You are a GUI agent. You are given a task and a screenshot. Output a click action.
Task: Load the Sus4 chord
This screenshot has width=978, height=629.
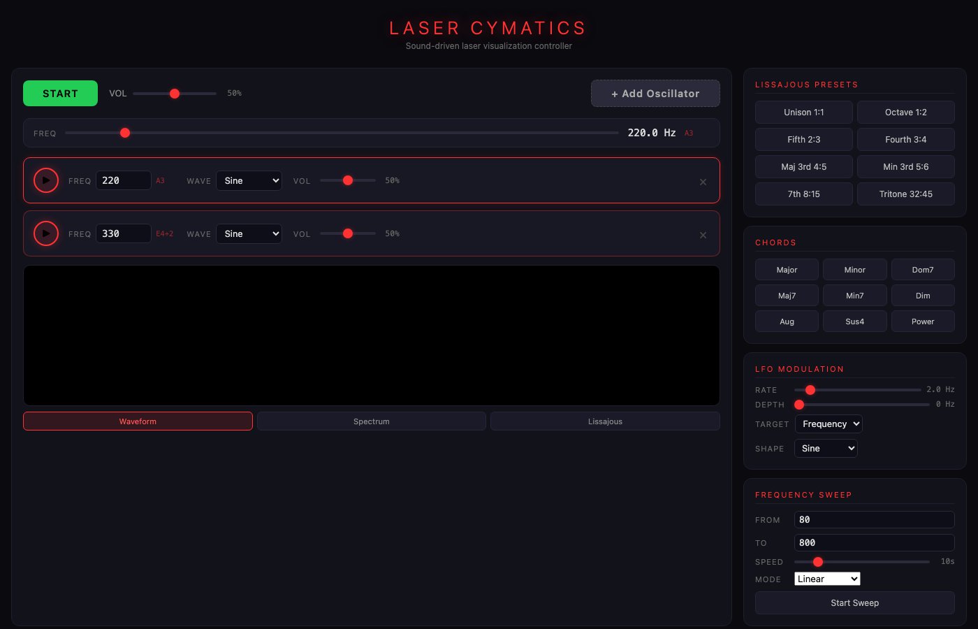(x=855, y=321)
